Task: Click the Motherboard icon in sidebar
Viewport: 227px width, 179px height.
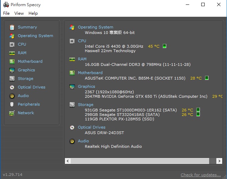Action: point(12,62)
